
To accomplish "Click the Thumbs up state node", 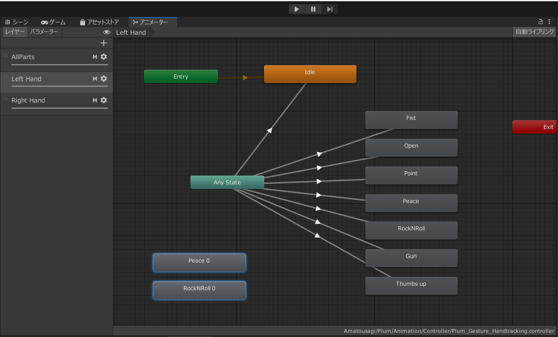I will tap(411, 286).
